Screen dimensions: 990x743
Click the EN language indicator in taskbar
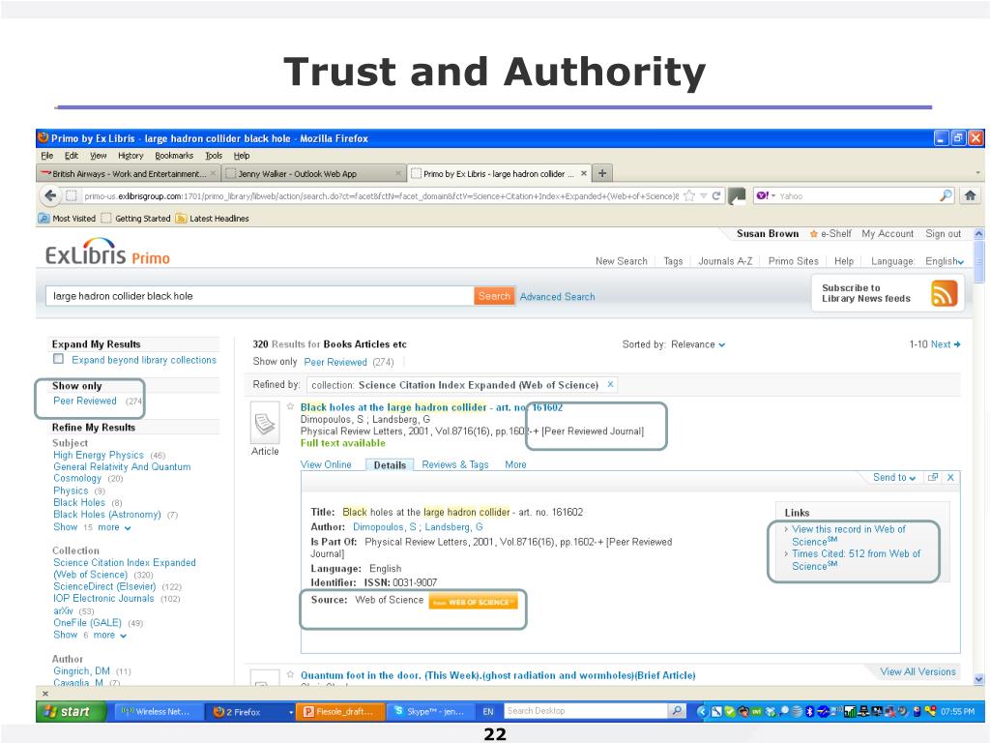tap(488, 711)
